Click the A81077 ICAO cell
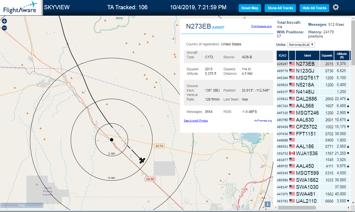This screenshot has height=212, width=355. [282, 160]
